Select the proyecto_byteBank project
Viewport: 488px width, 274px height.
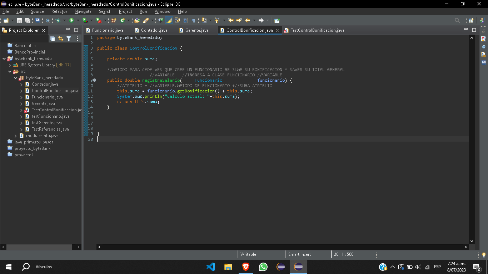pos(33,148)
